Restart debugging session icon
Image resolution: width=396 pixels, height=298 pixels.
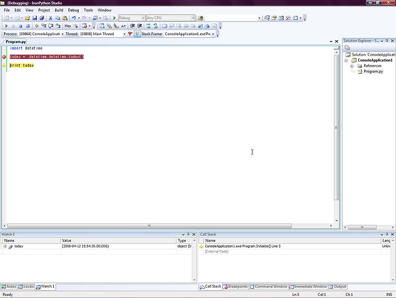[x=28, y=26]
